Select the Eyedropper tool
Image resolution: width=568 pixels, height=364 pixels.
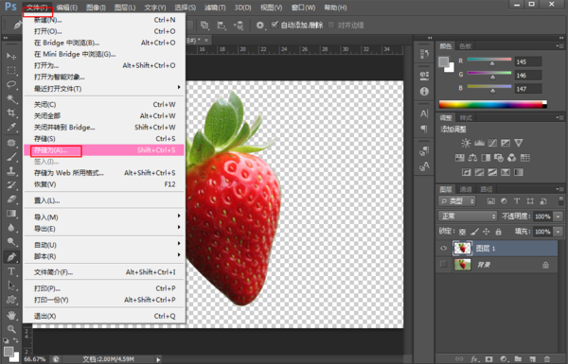point(11,127)
